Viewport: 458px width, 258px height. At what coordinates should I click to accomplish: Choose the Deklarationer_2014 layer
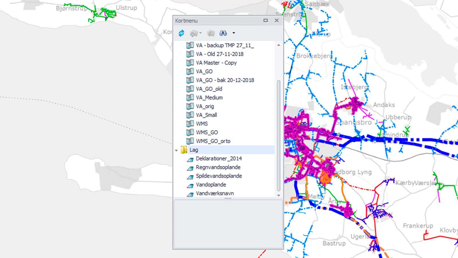219,159
